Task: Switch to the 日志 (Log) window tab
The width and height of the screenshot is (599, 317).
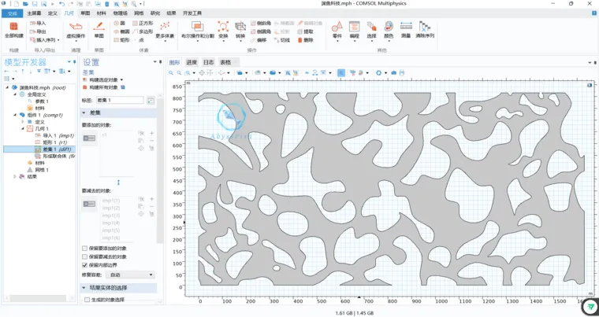Action: tap(208, 62)
